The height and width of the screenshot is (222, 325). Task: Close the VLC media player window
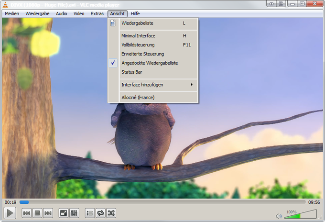click(314, 4)
